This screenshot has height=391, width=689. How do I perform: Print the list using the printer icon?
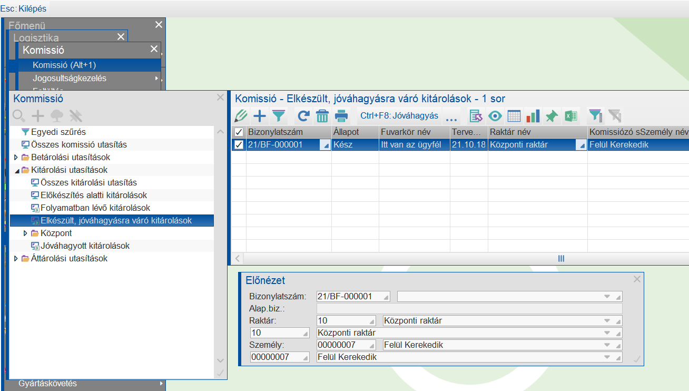point(341,116)
